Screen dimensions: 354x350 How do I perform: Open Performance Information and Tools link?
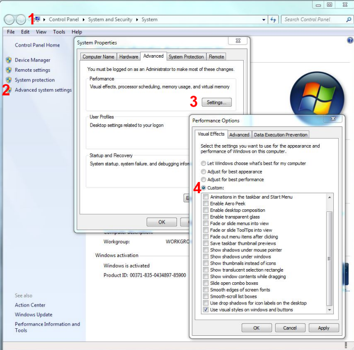[48, 327]
